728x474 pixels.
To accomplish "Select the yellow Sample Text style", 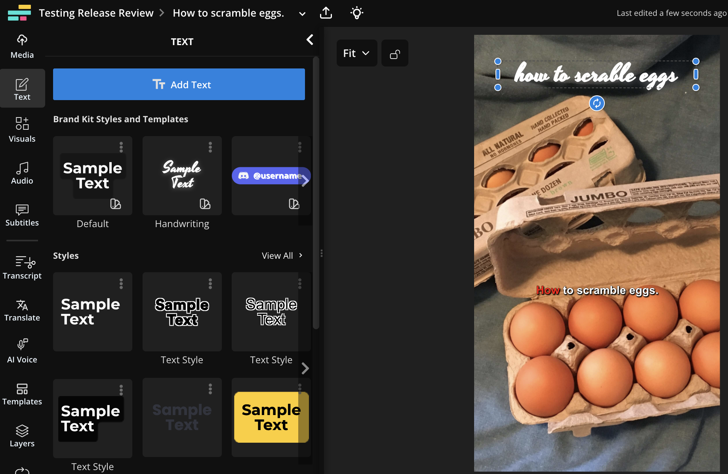I will pyautogui.click(x=271, y=417).
